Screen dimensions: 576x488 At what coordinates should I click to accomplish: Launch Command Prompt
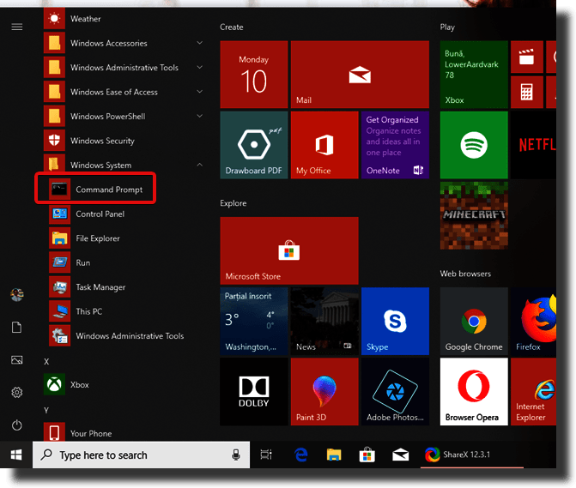click(95, 190)
